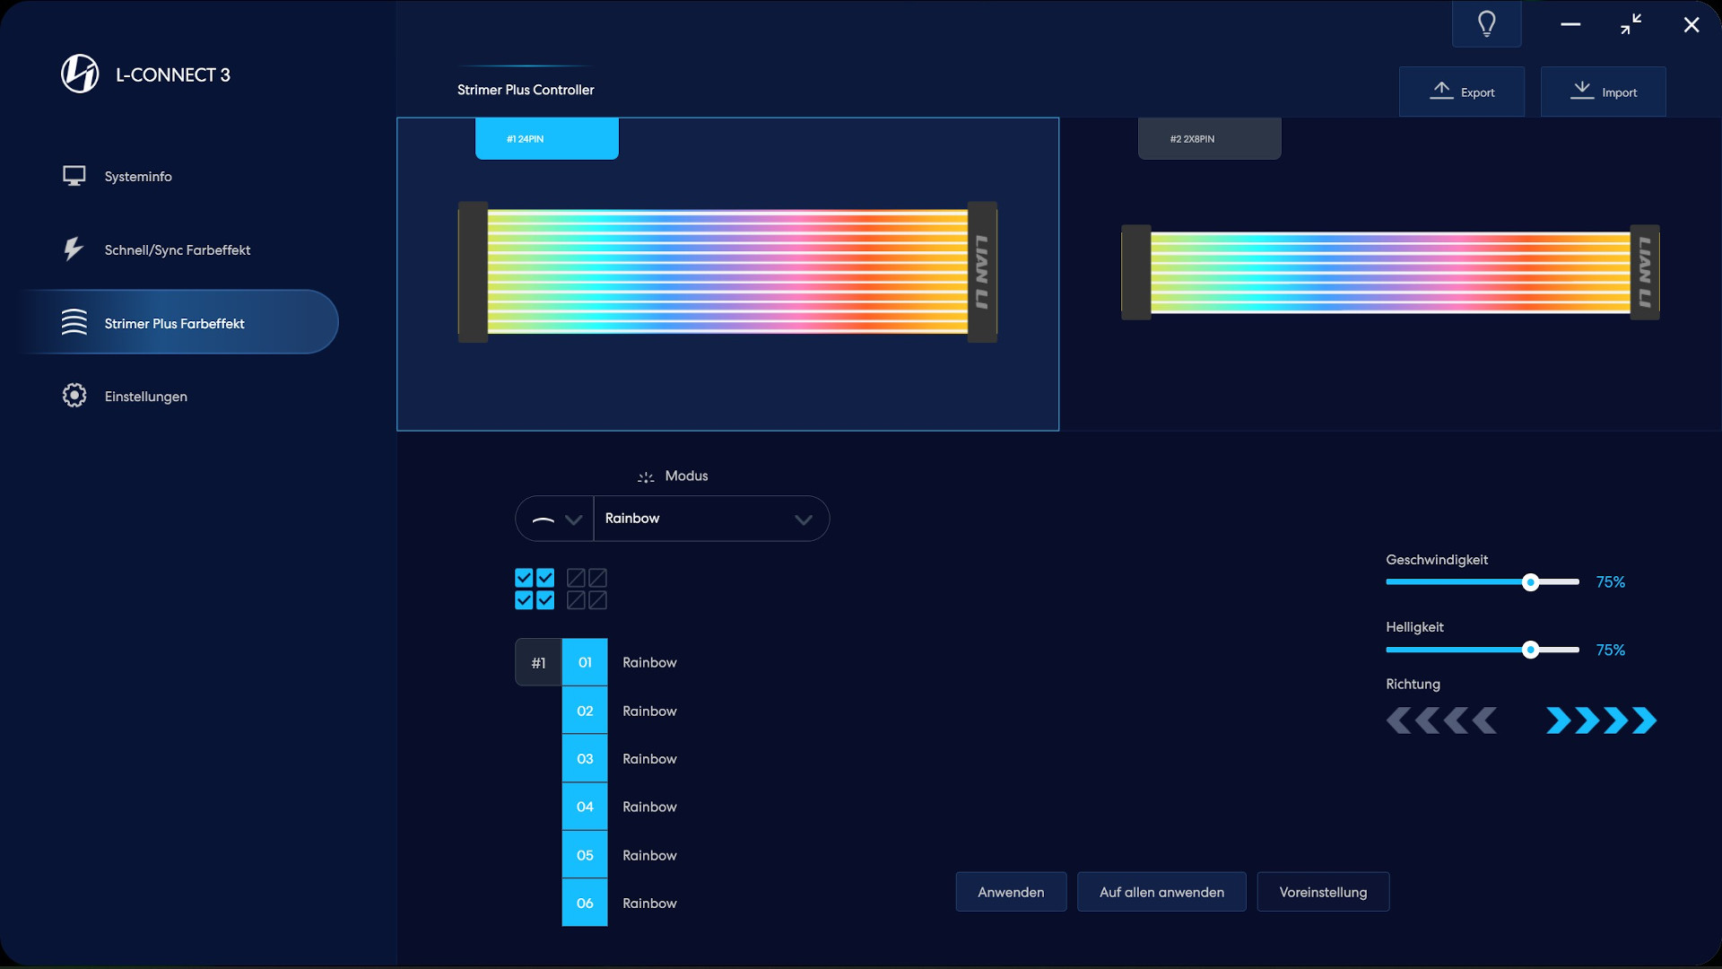Open the curve shape dropdown
1722x969 pixels.
pyautogui.click(x=555, y=519)
